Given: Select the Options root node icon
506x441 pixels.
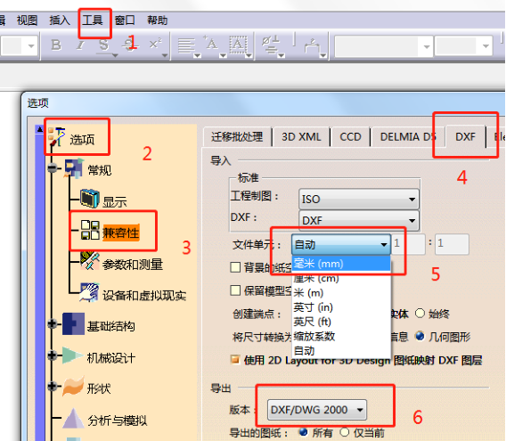Looking at the screenshot, I should click(56, 137).
